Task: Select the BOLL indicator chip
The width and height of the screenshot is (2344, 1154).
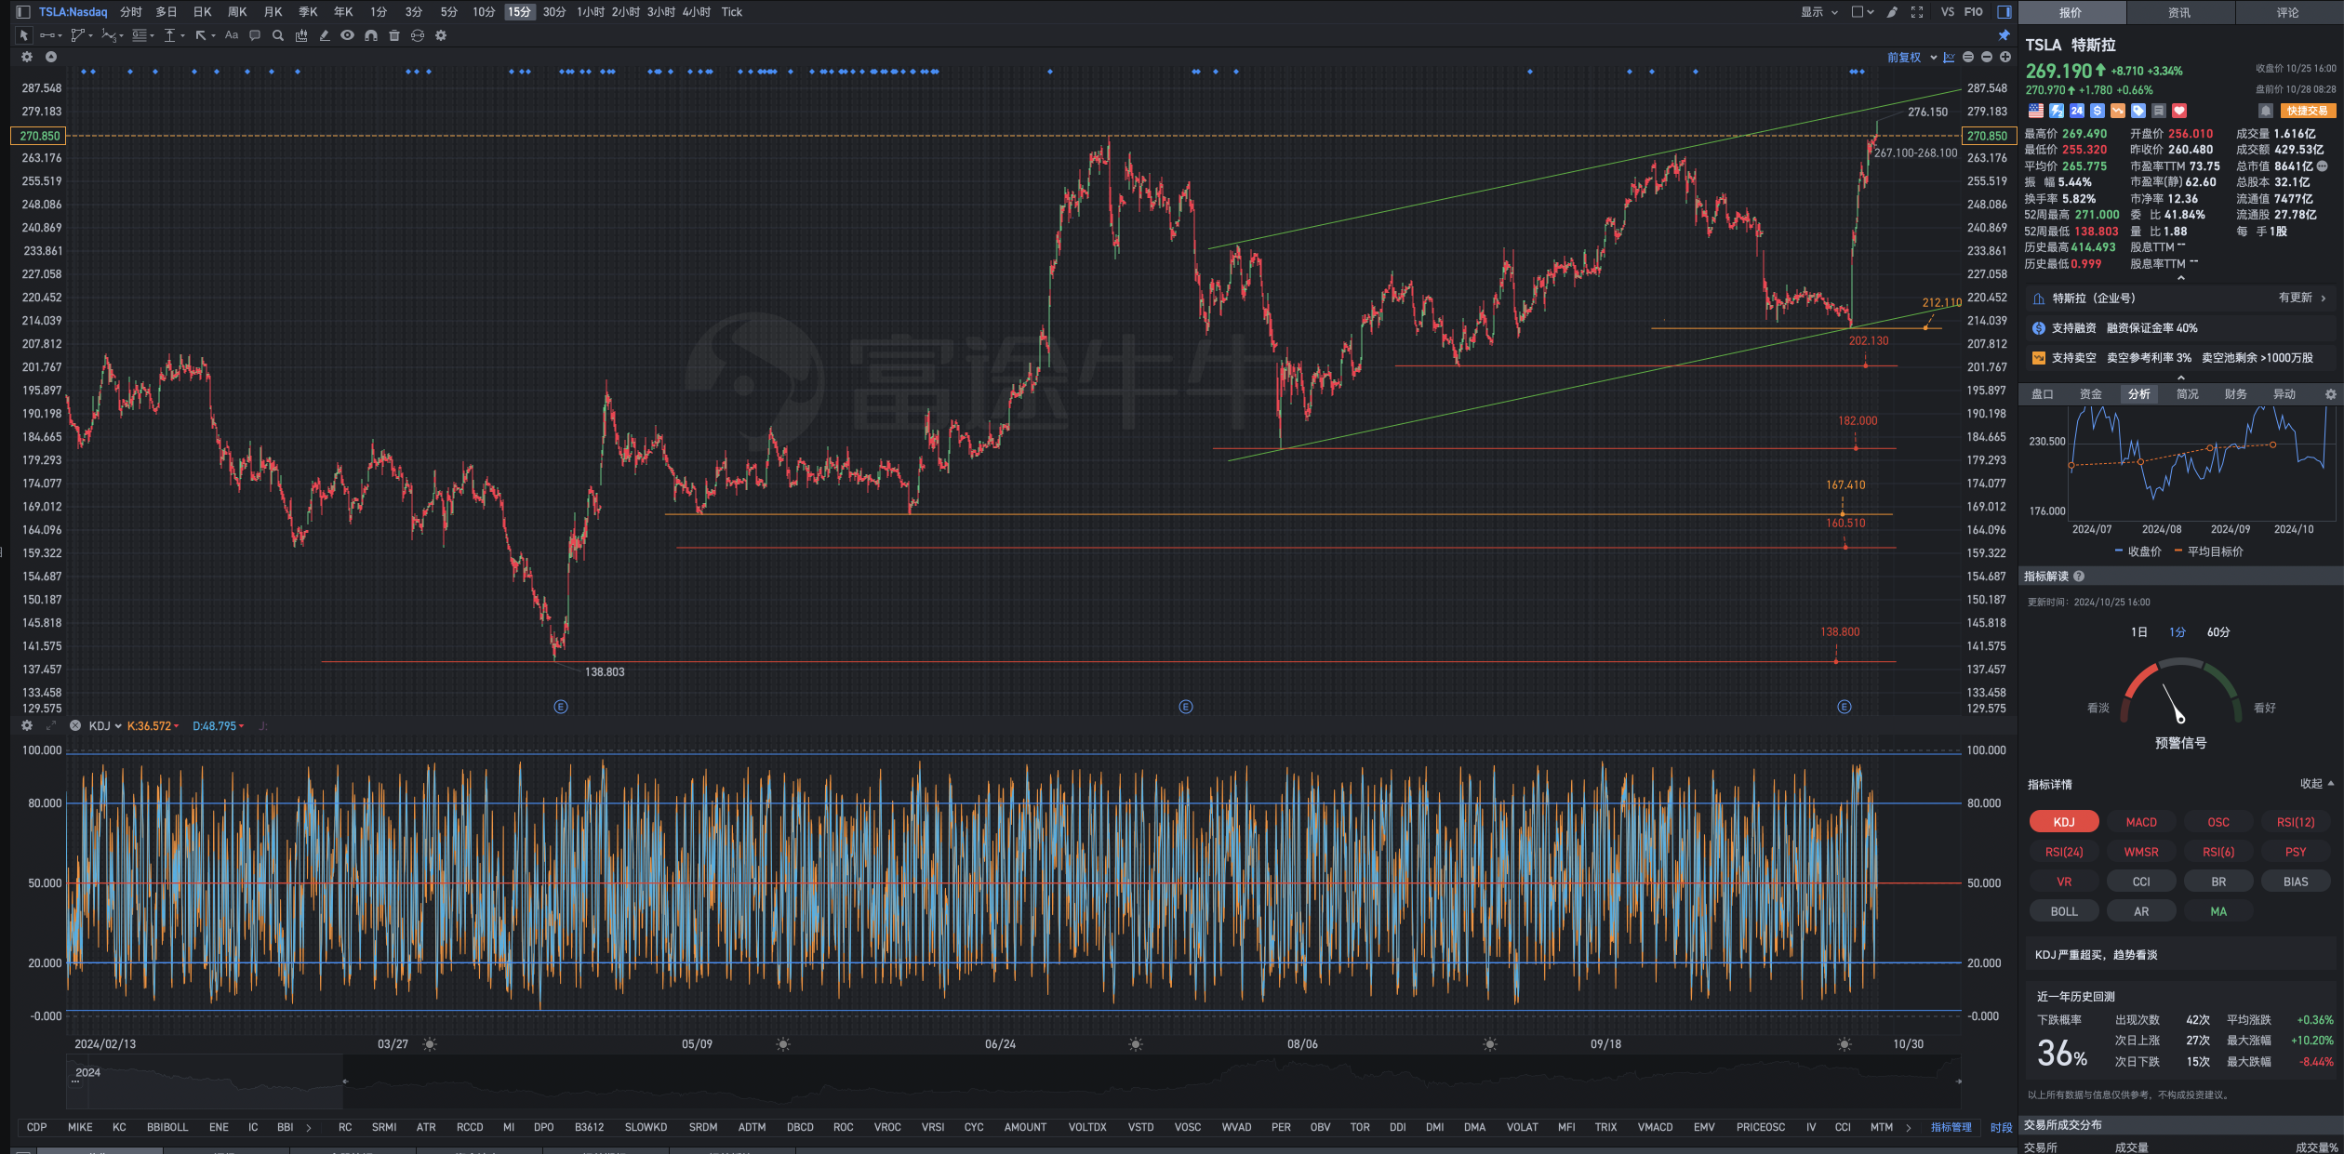Action: pyautogui.click(x=2064, y=911)
